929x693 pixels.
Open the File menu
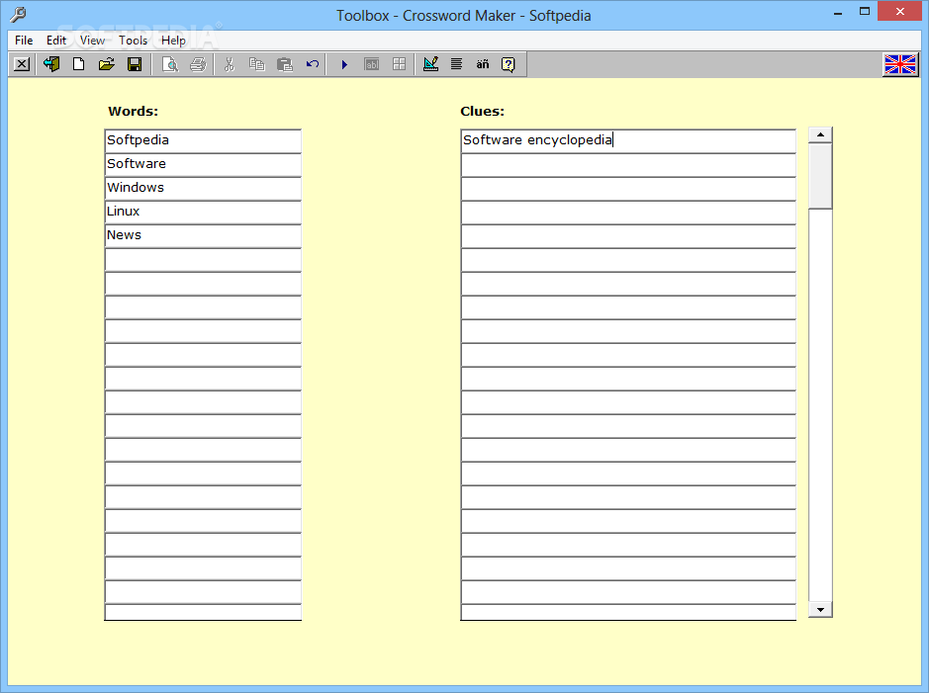pyautogui.click(x=24, y=41)
